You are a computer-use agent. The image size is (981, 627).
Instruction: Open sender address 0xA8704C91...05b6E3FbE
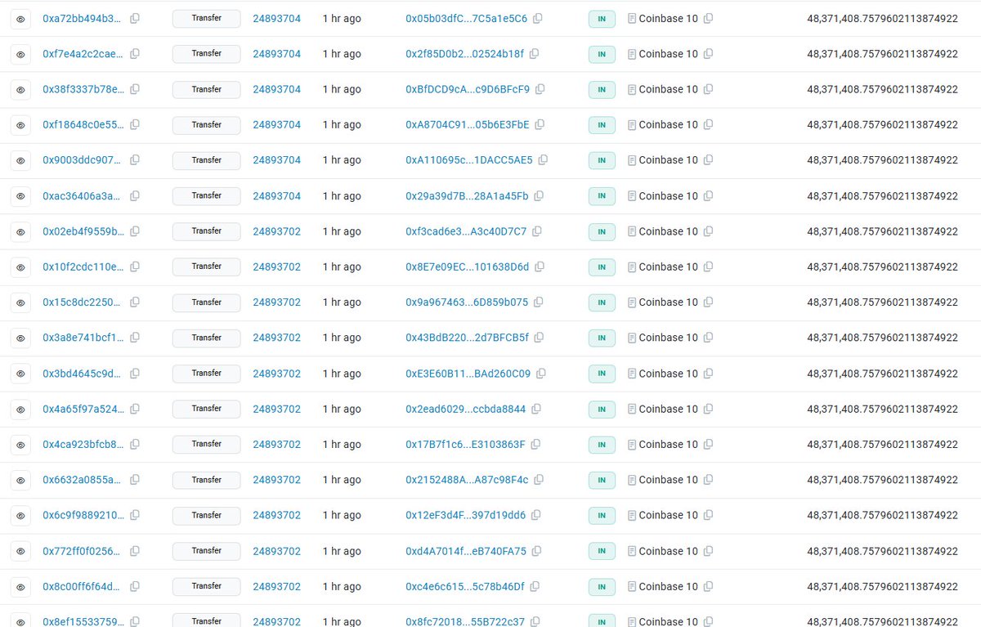tap(467, 125)
